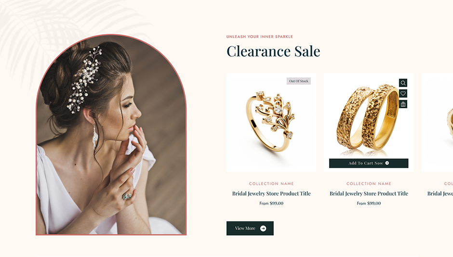Click the shopping bag icon on the ring pair
The width and height of the screenshot is (453, 257).
pos(403,104)
